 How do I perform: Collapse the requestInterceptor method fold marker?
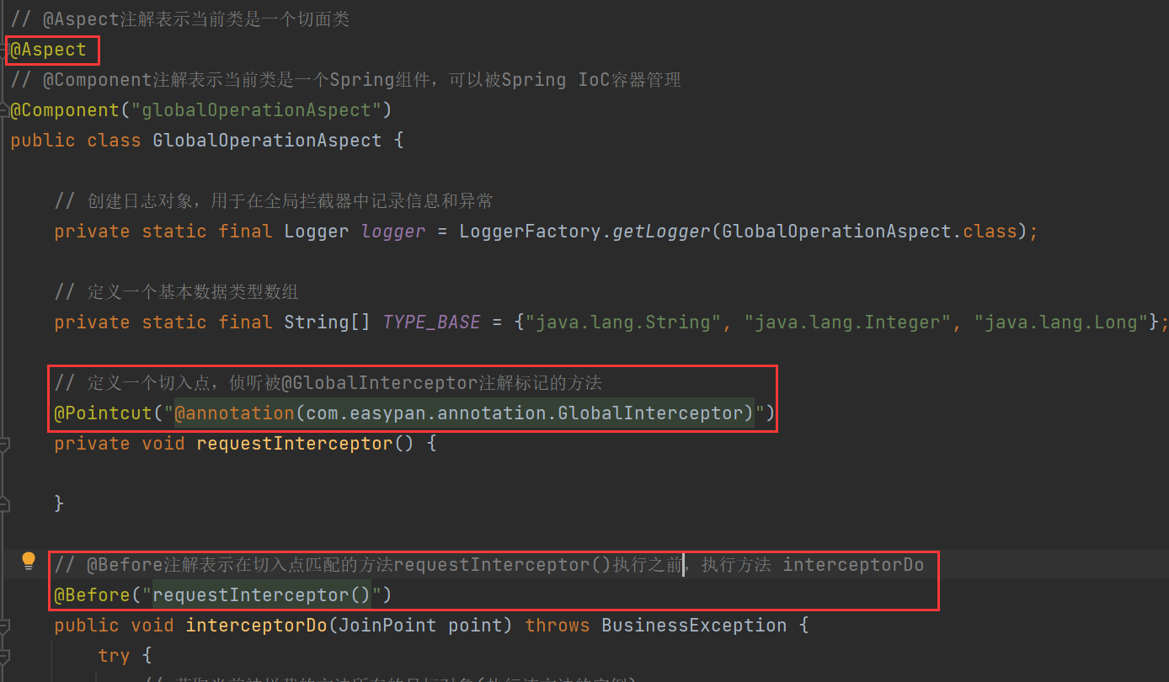[x=4, y=444]
